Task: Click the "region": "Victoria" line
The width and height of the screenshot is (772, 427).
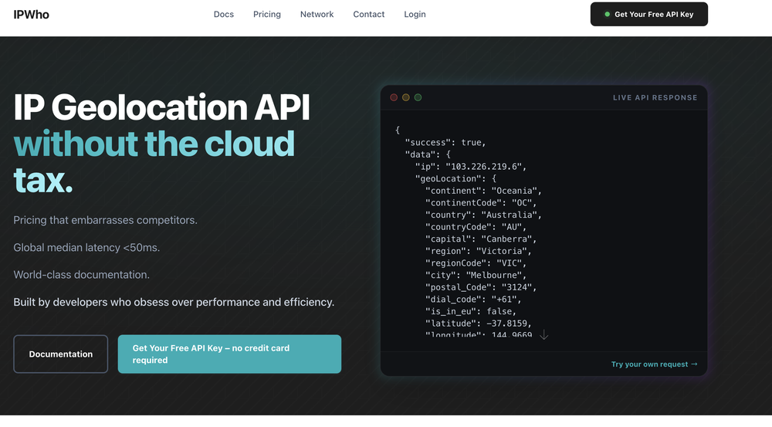Action: point(479,251)
